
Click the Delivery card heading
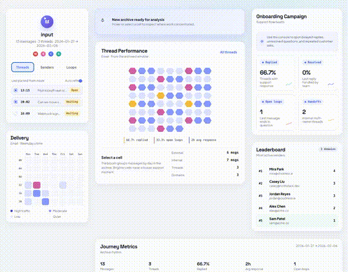pos(19,138)
